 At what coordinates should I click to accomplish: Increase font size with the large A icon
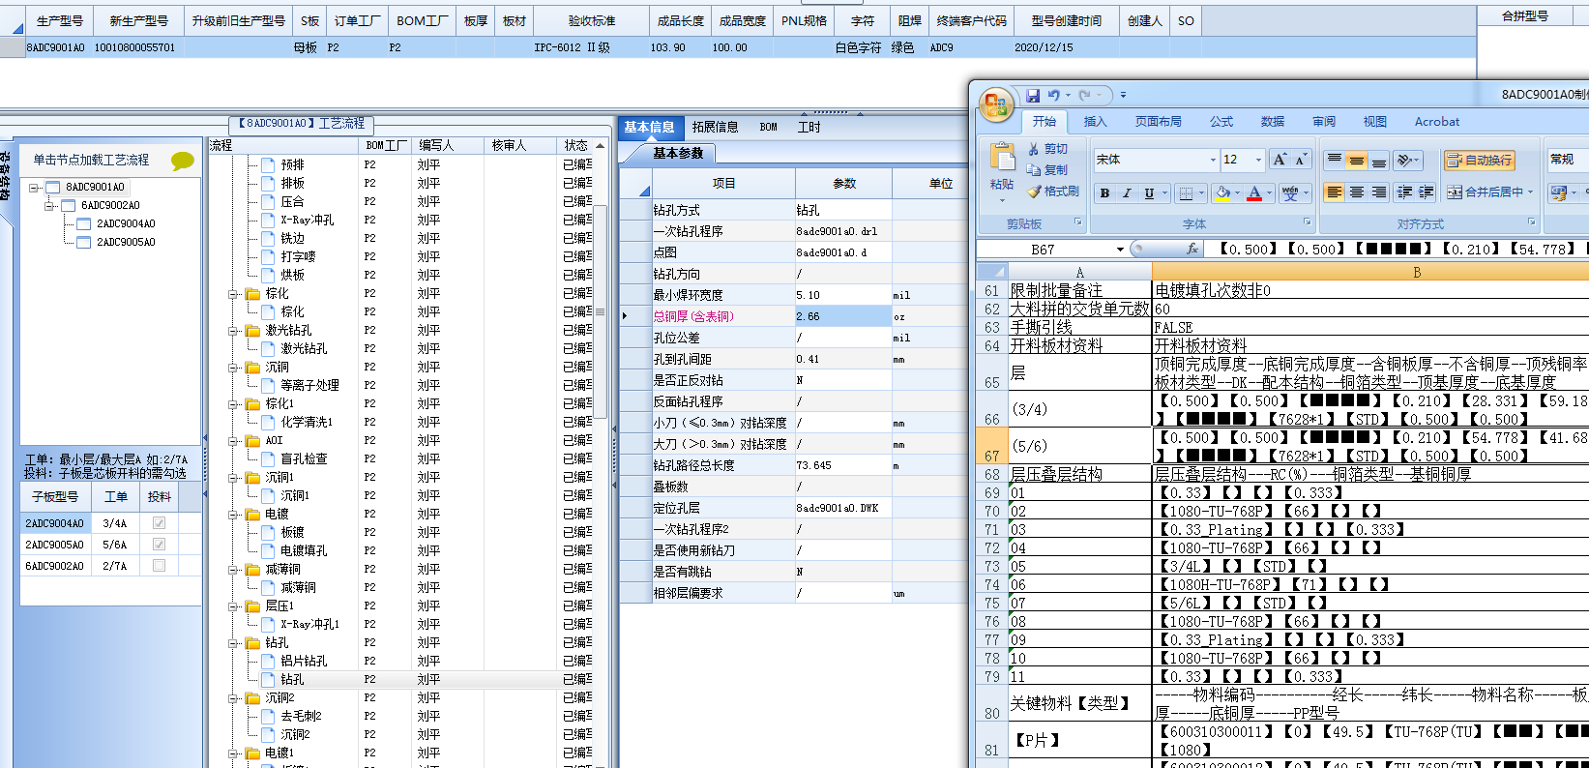1280,160
